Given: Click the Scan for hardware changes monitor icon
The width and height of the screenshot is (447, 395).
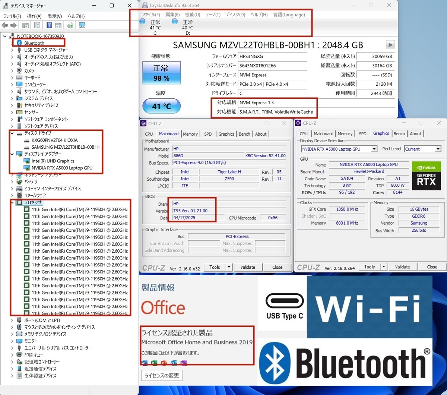Looking at the screenshot, I should coord(82,25).
